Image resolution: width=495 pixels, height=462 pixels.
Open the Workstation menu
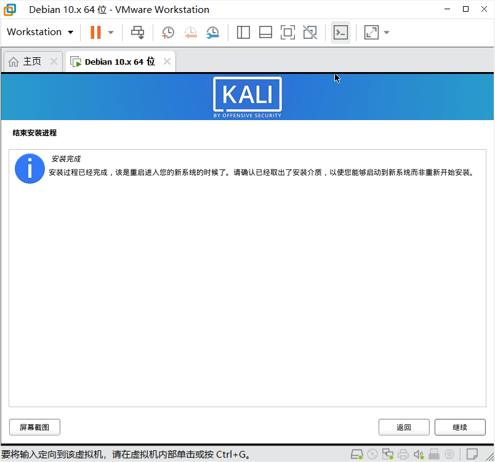coord(40,32)
